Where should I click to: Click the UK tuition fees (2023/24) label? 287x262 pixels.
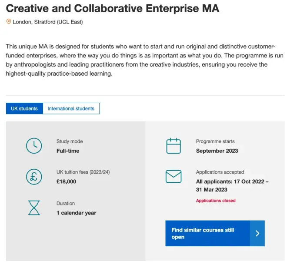(x=83, y=172)
